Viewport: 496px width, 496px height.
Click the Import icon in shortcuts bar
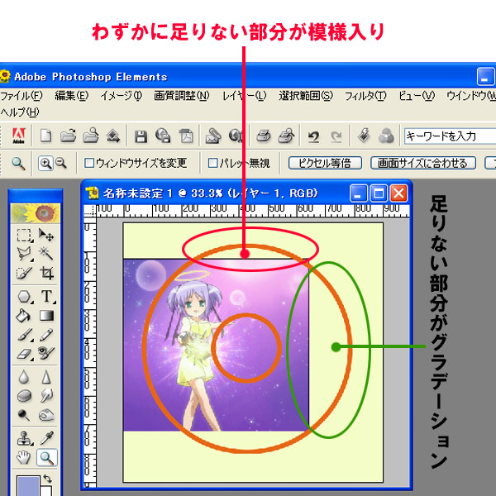(x=113, y=136)
